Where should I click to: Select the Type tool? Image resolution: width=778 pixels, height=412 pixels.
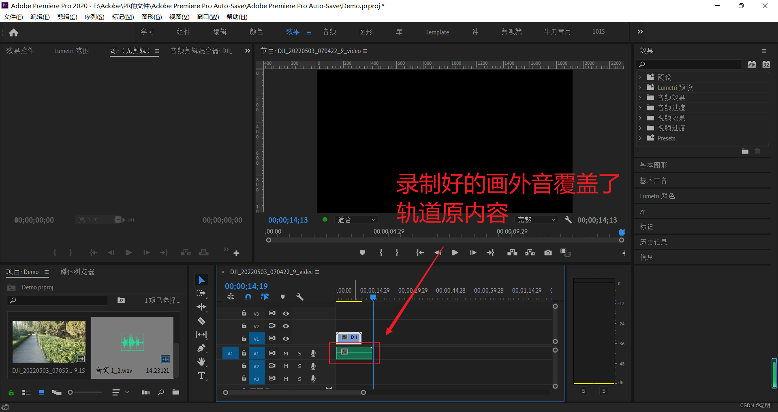point(201,376)
